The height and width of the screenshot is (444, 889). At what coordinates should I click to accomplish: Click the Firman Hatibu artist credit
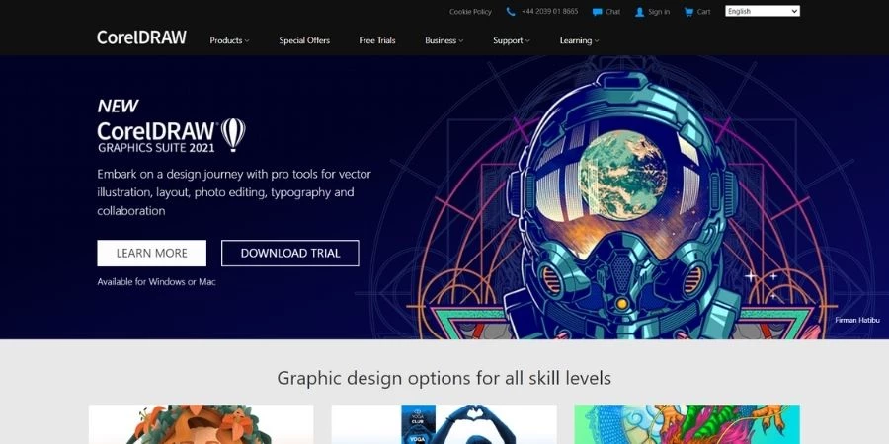pos(857,320)
